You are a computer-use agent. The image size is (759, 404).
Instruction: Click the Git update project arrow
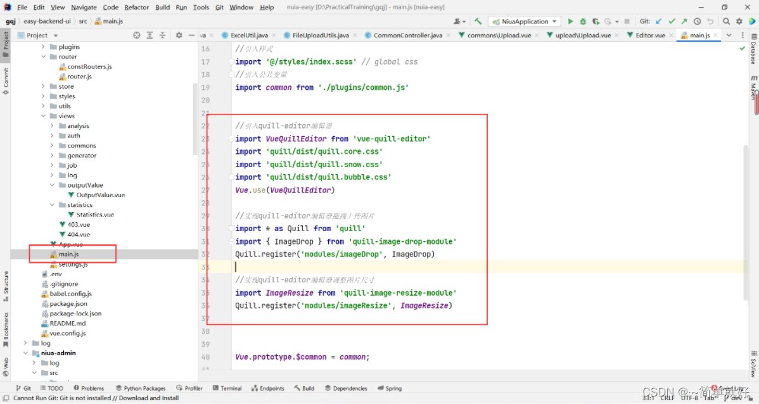[660, 22]
